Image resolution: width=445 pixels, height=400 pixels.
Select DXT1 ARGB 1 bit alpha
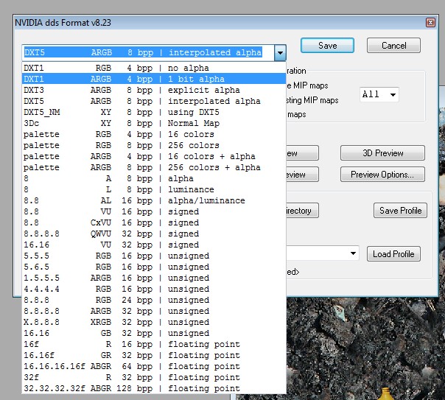(154, 79)
